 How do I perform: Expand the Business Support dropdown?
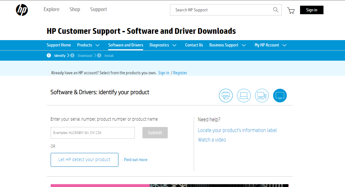(227, 45)
